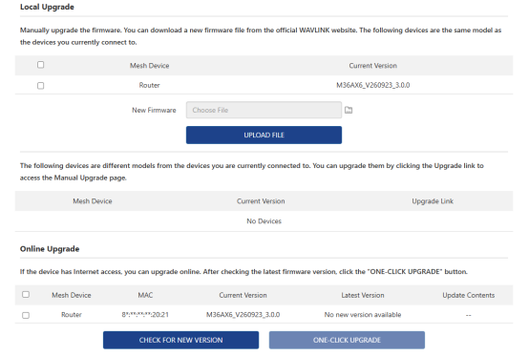Click the UPLOAD FILE button
This screenshot has width=529, height=356.
point(264,136)
